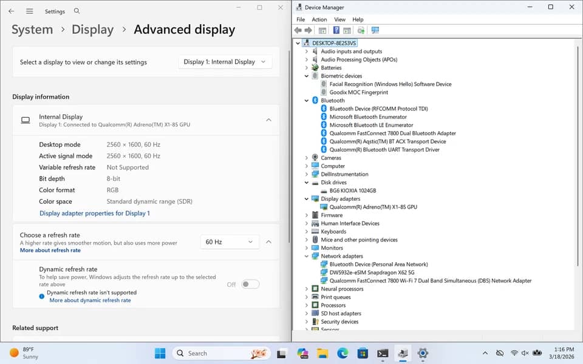583x364 pixels.
Task: Click the scan for hardware changes toolbar icon
Action: pos(375,30)
